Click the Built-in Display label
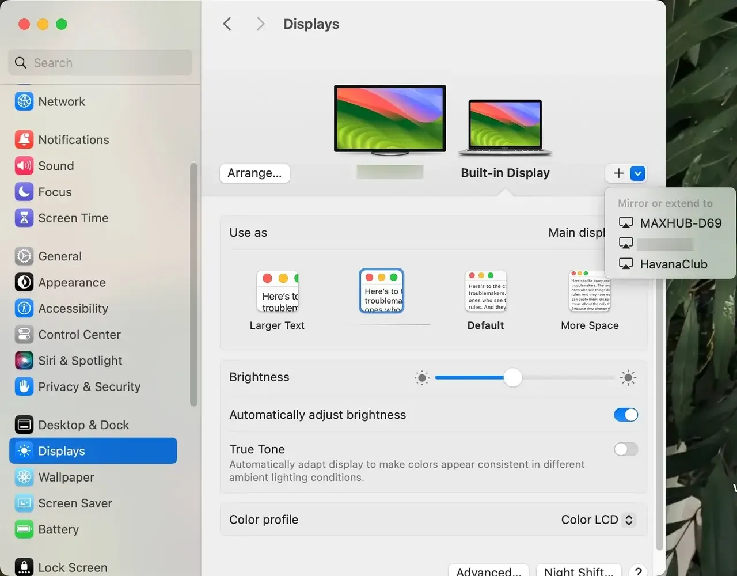Viewport: 737px width, 576px height. point(505,173)
